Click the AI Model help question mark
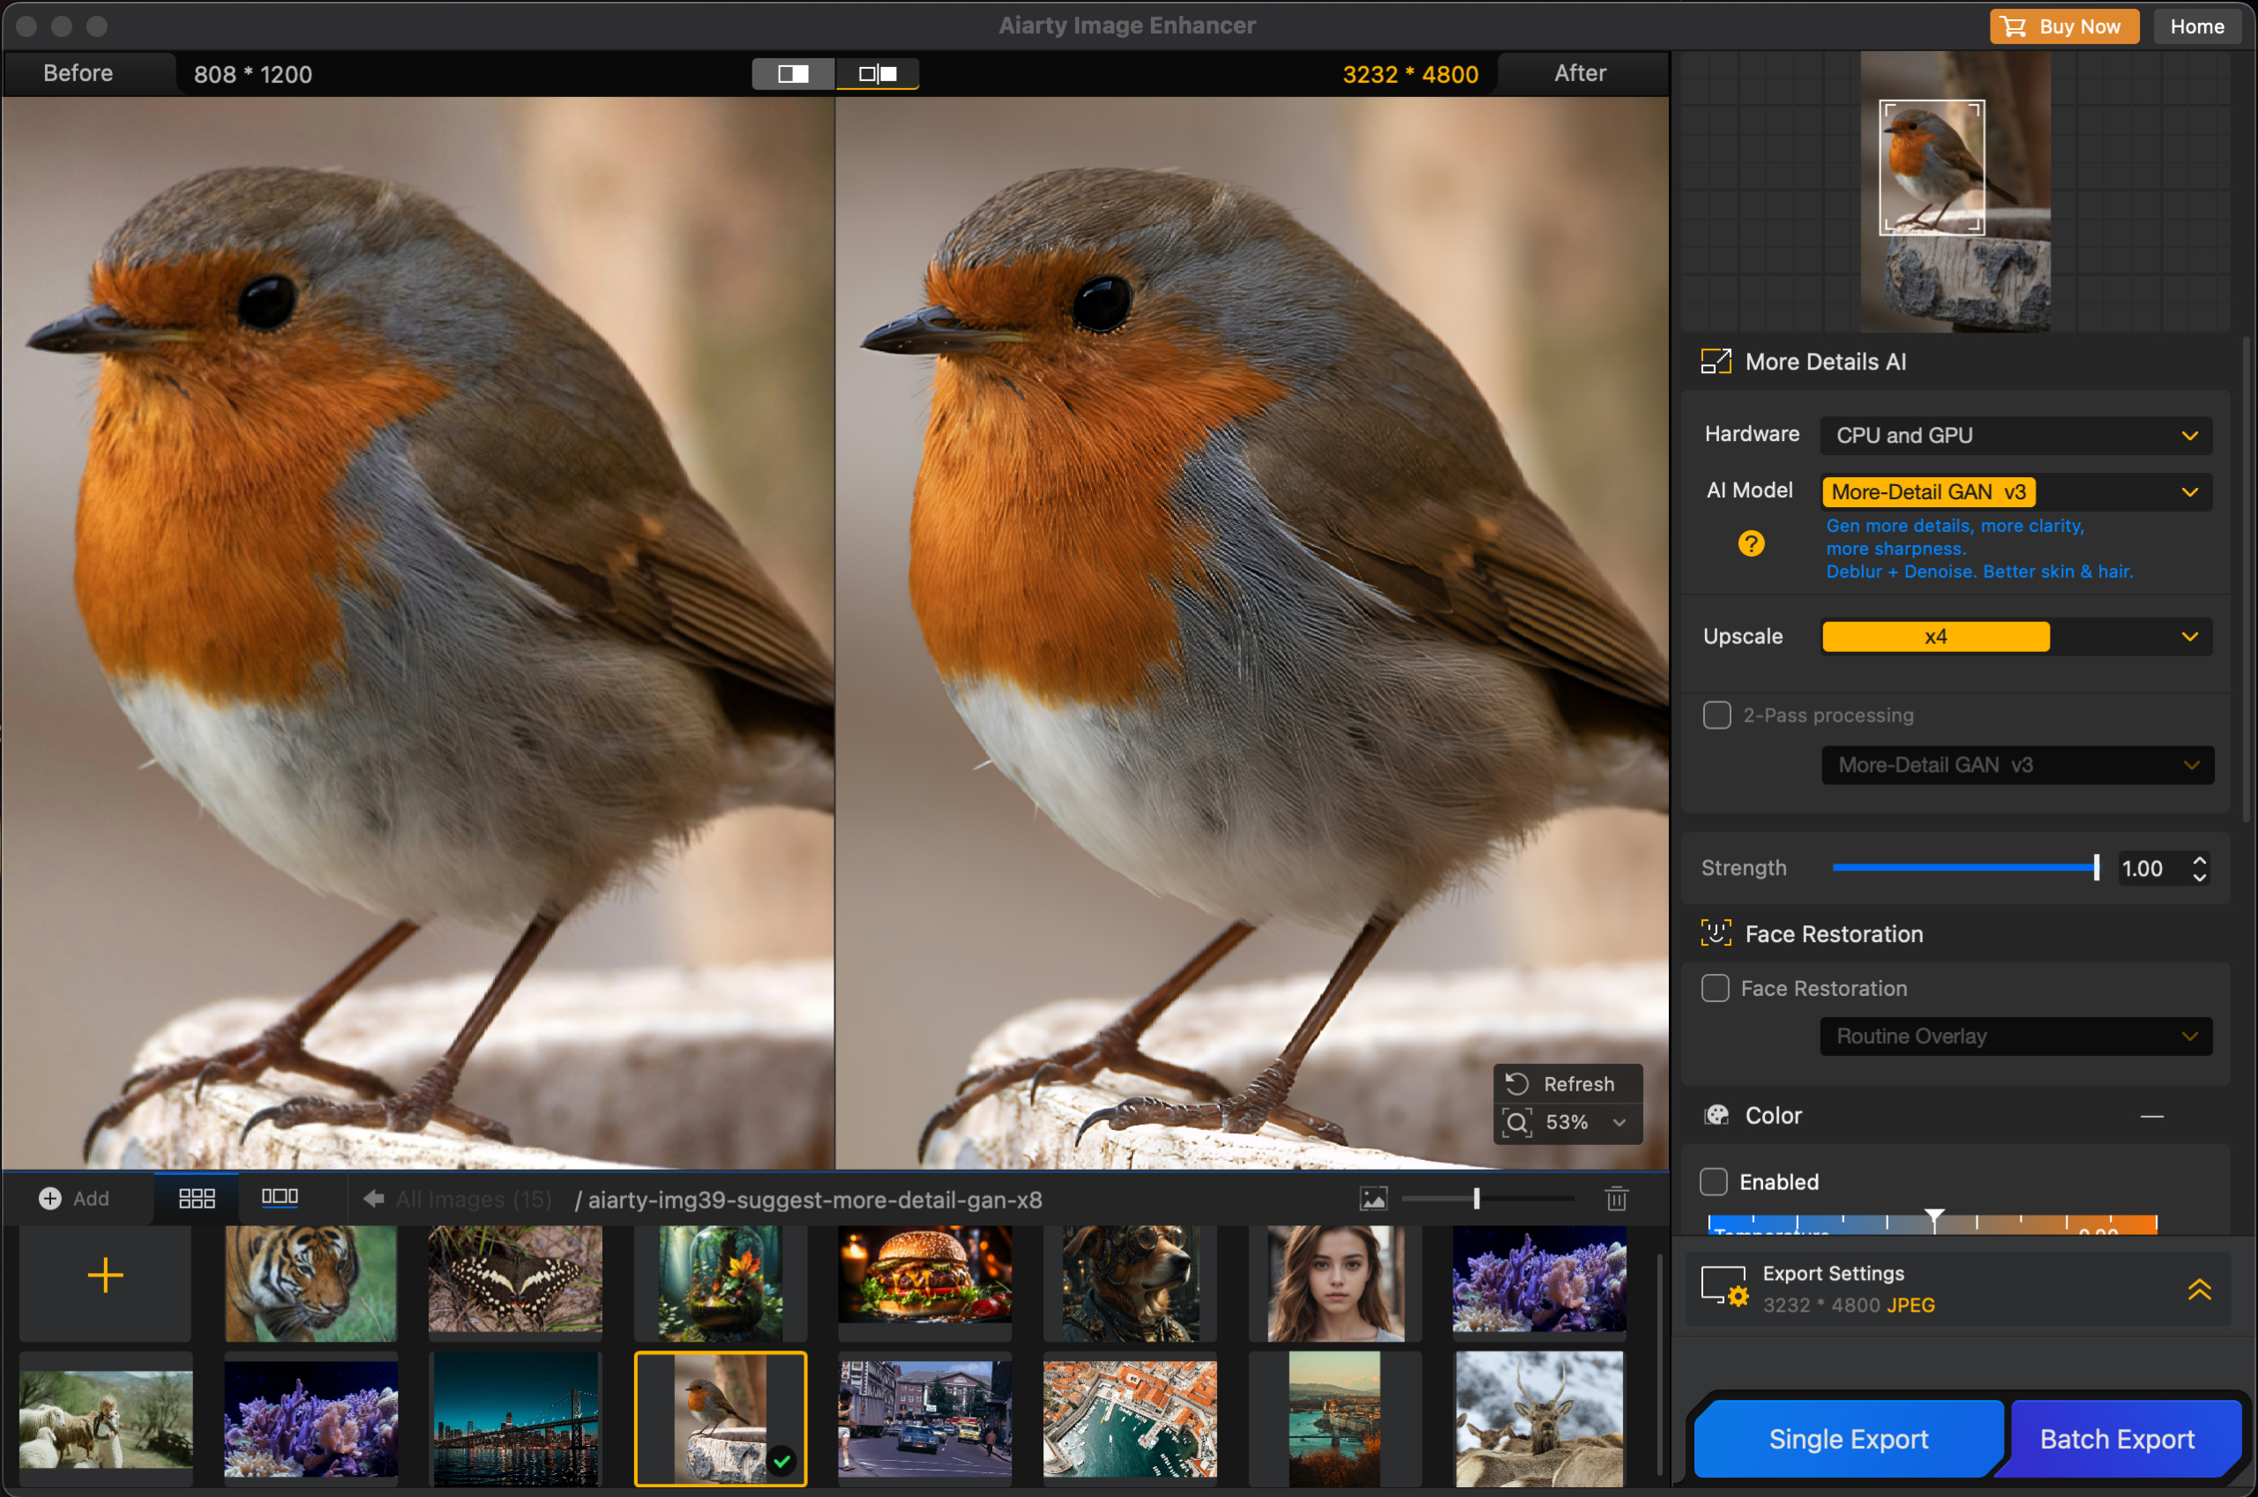The height and width of the screenshot is (1497, 2258). [x=1751, y=543]
